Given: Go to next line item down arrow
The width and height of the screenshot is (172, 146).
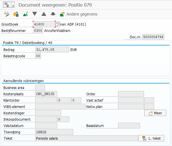Looking at the screenshot, I should pyautogui.click(x=35, y=14).
